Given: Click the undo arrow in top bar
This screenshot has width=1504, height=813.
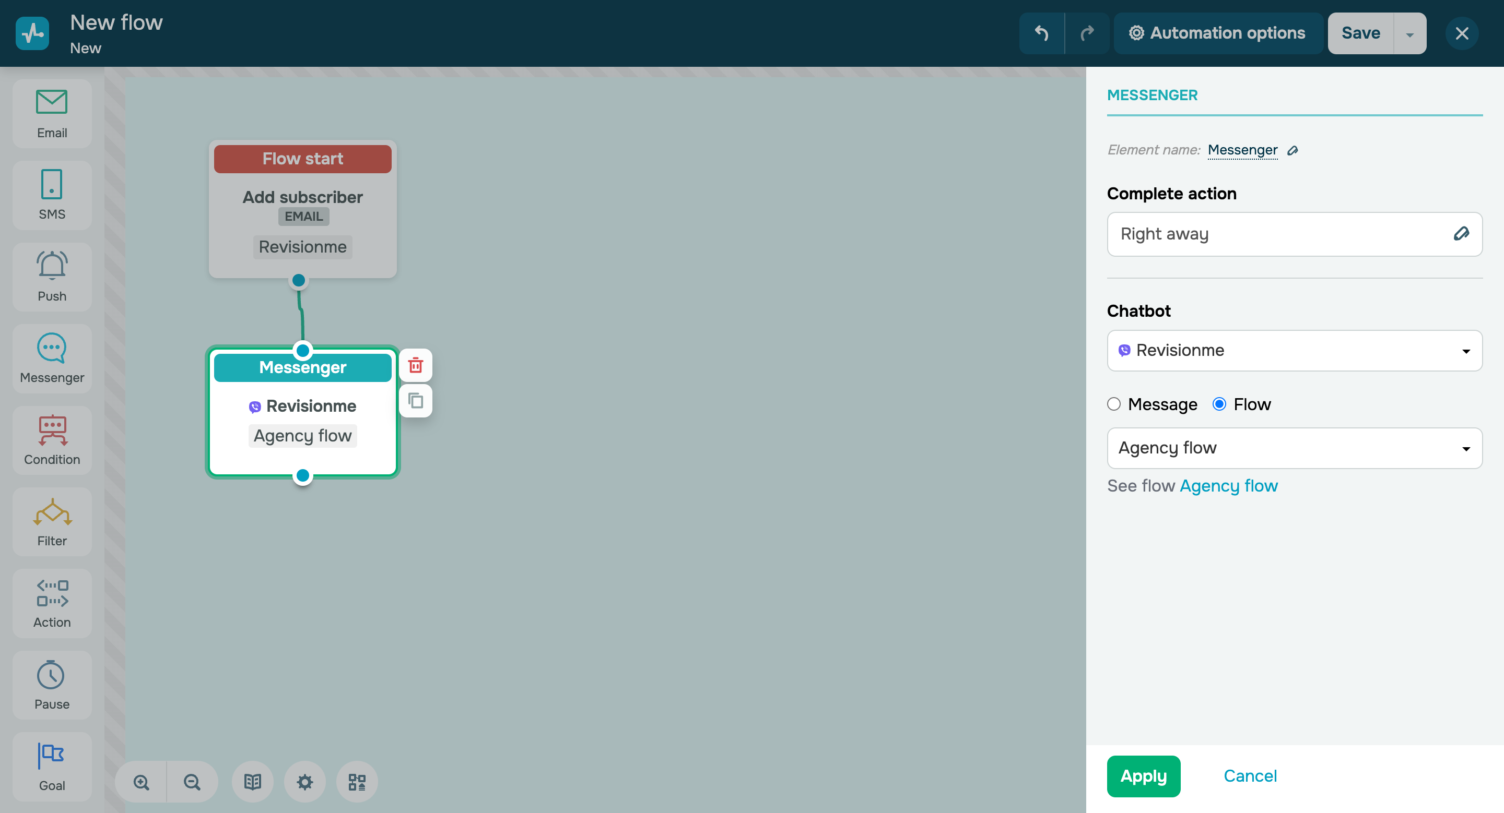Looking at the screenshot, I should (x=1042, y=33).
